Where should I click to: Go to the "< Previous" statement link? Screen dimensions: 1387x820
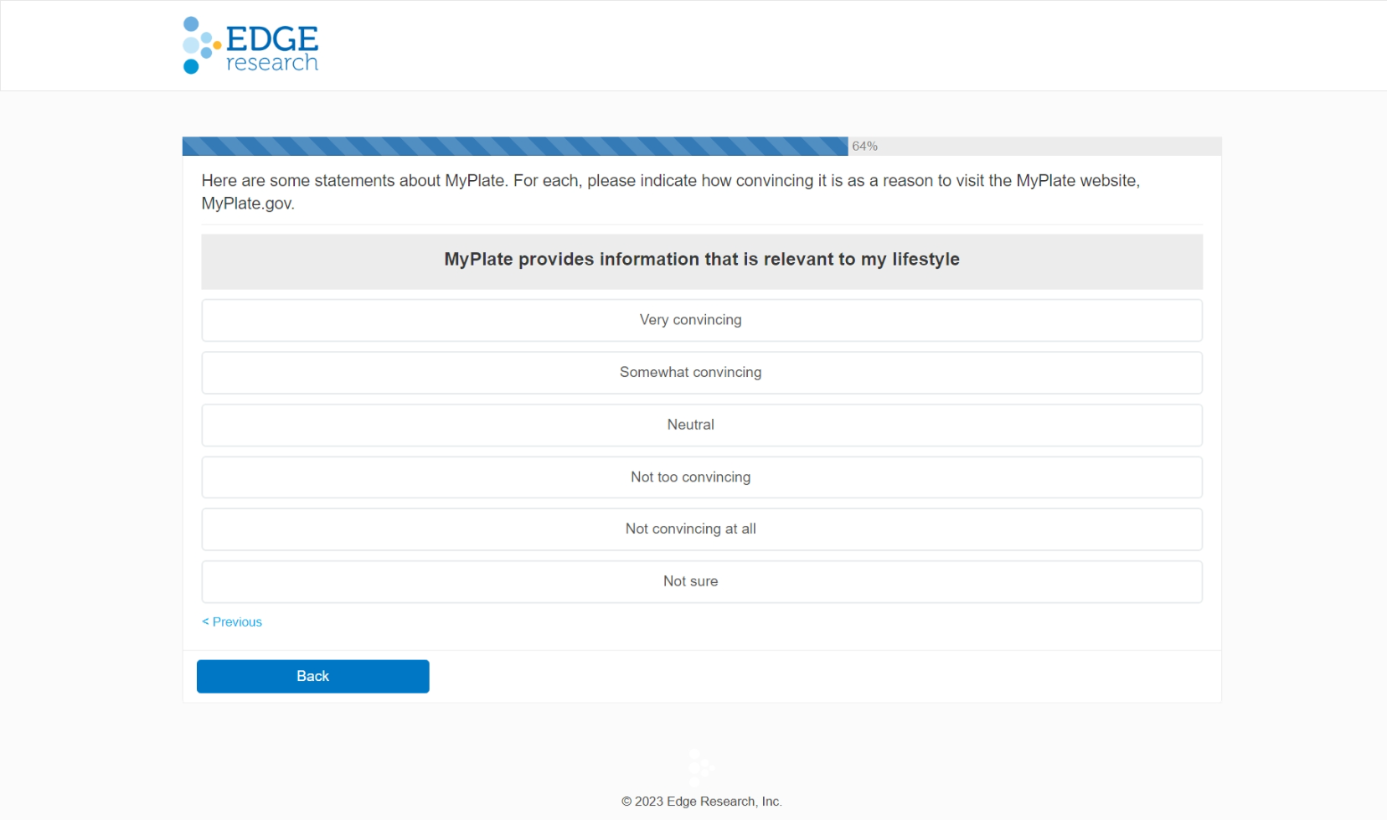tap(232, 621)
